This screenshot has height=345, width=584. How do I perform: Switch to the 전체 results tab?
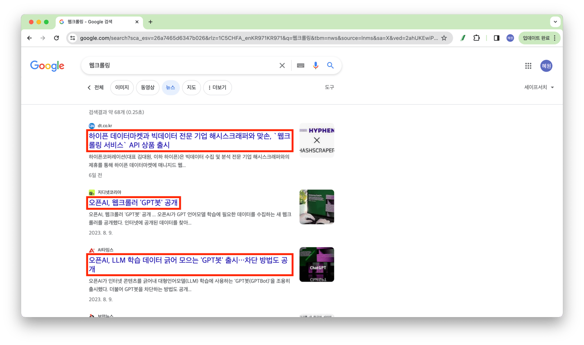point(96,88)
